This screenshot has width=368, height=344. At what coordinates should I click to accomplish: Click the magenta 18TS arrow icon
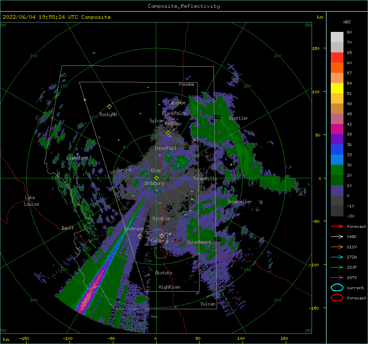click(337, 278)
